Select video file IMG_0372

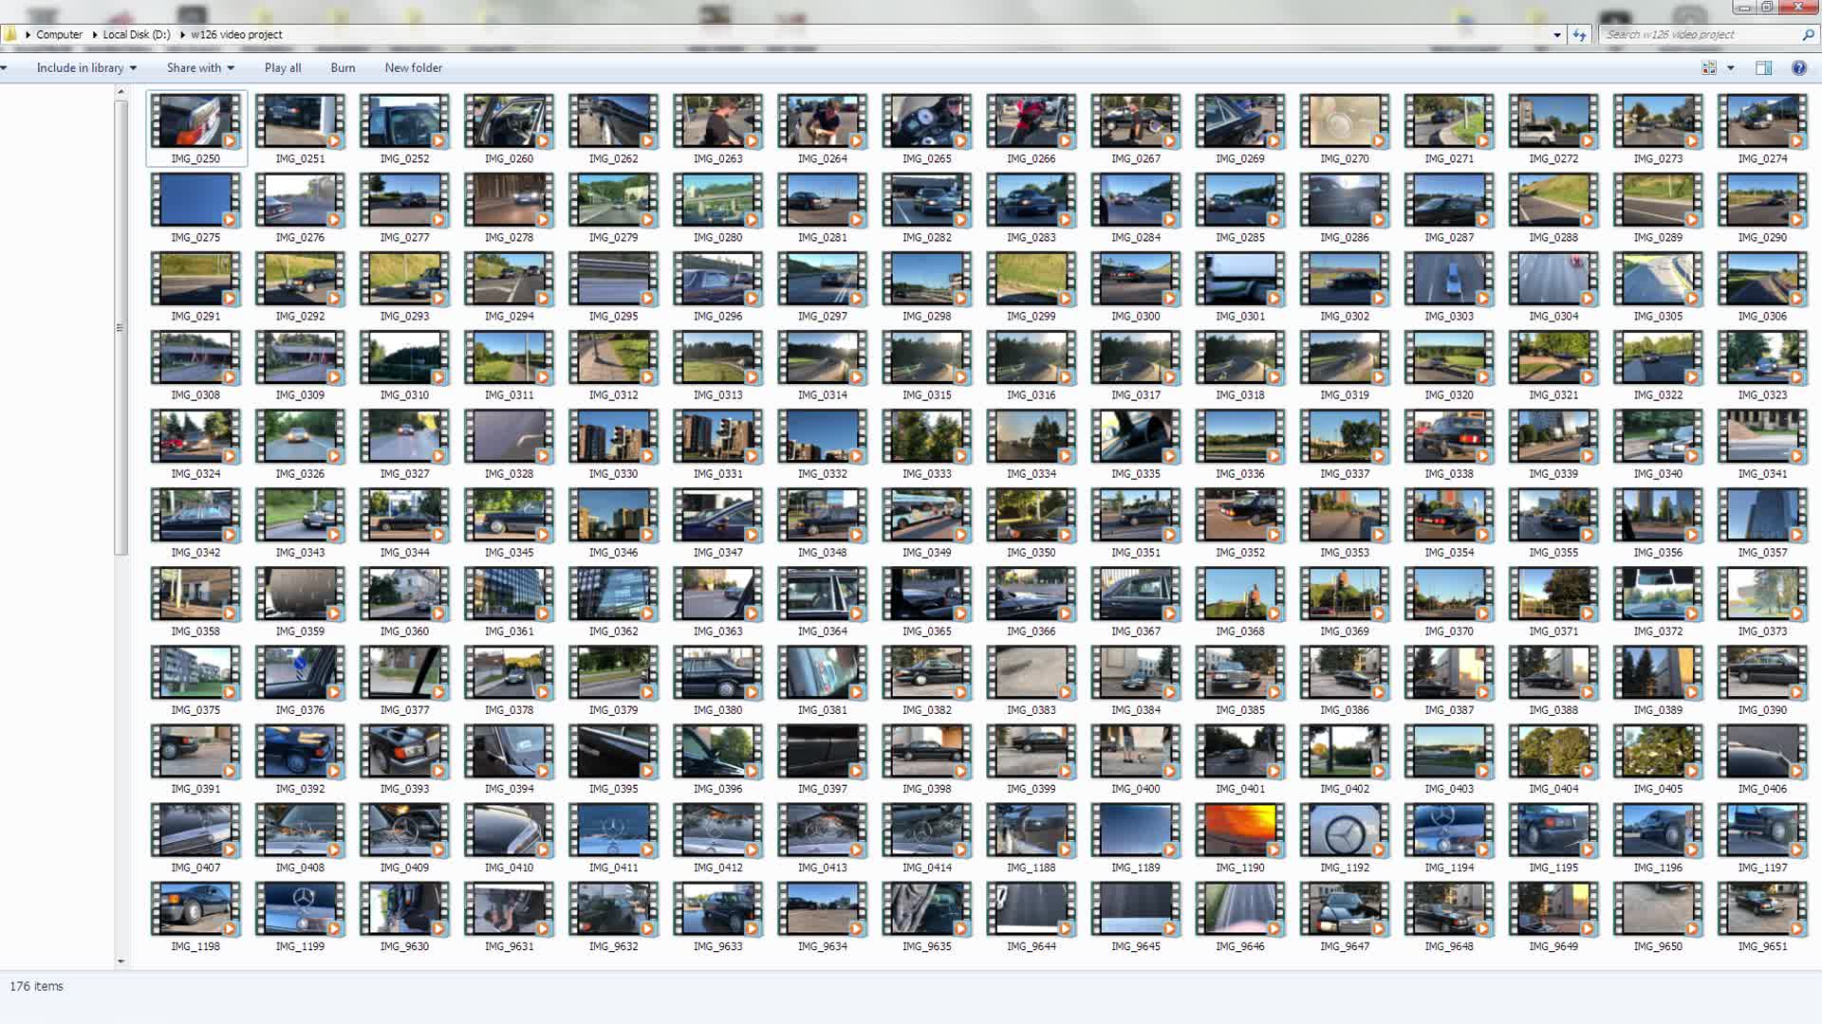(x=1658, y=601)
